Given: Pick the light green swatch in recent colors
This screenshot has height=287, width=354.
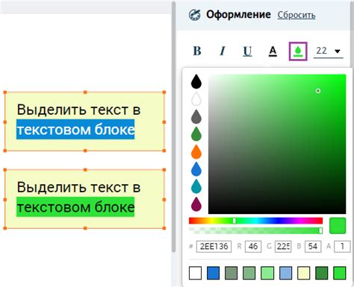Looking at the screenshot, I should pos(267,273).
